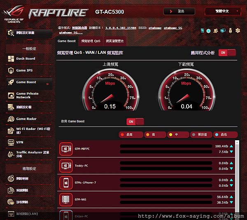Click the Teddy-PC device icon
Viewport: 247px width, 220px height.
tap(66, 166)
